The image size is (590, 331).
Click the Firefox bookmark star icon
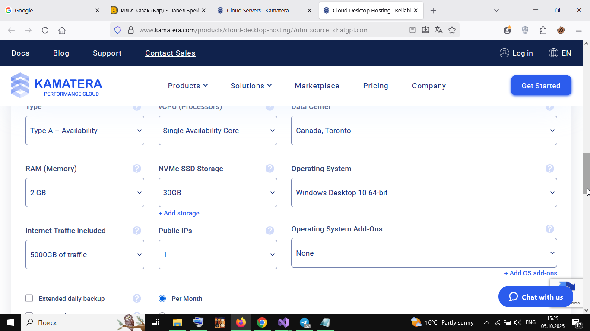pyautogui.click(x=452, y=30)
